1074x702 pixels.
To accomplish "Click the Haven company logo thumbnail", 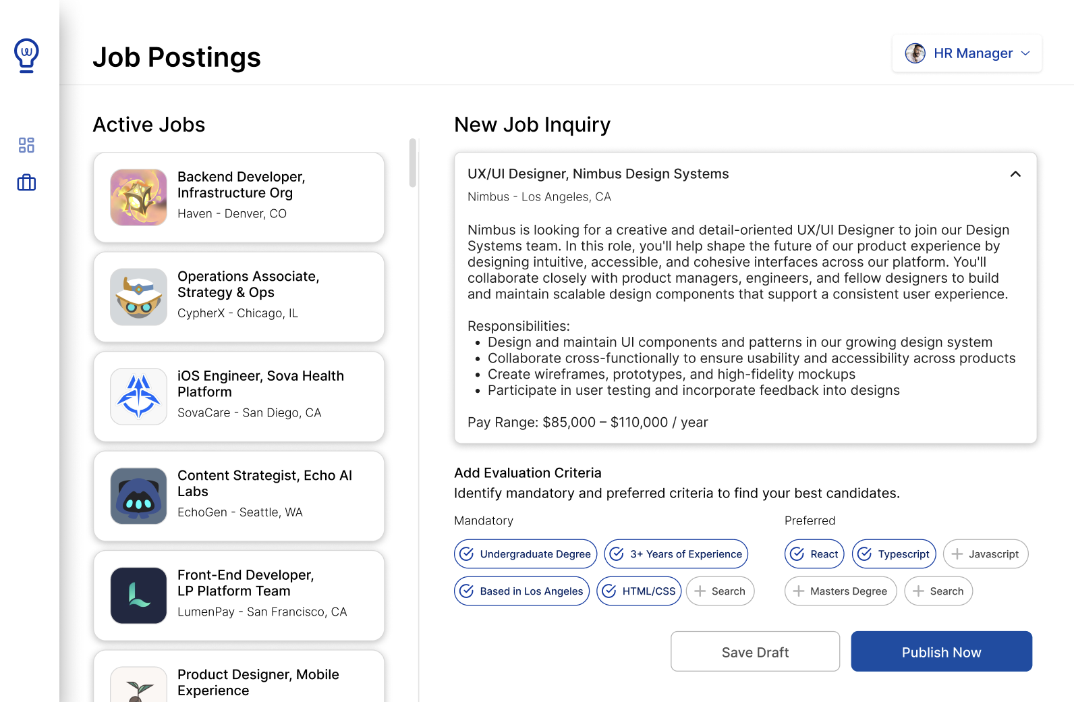I will pyautogui.click(x=138, y=197).
